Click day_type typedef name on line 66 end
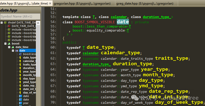Image resolution: width=205 pixels, height=106 pixels. [151, 80]
